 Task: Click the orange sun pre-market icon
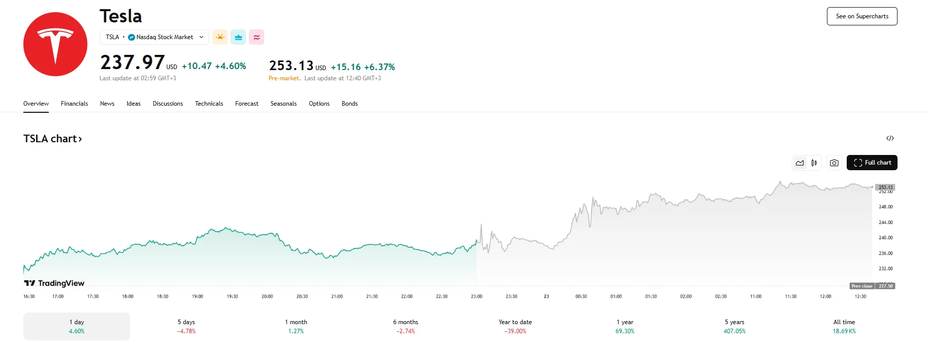[220, 37]
